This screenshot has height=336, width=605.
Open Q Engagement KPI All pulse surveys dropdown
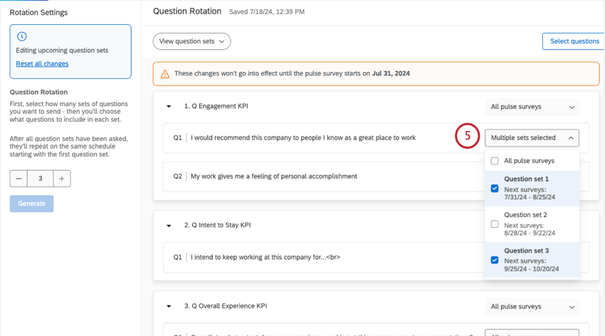click(x=532, y=107)
